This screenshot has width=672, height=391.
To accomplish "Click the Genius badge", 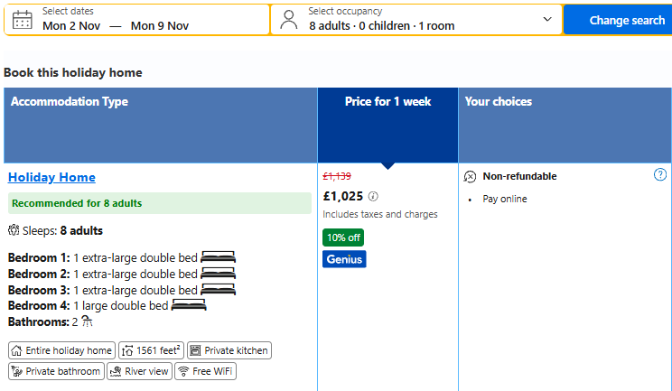I will pyautogui.click(x=344, y=259).
